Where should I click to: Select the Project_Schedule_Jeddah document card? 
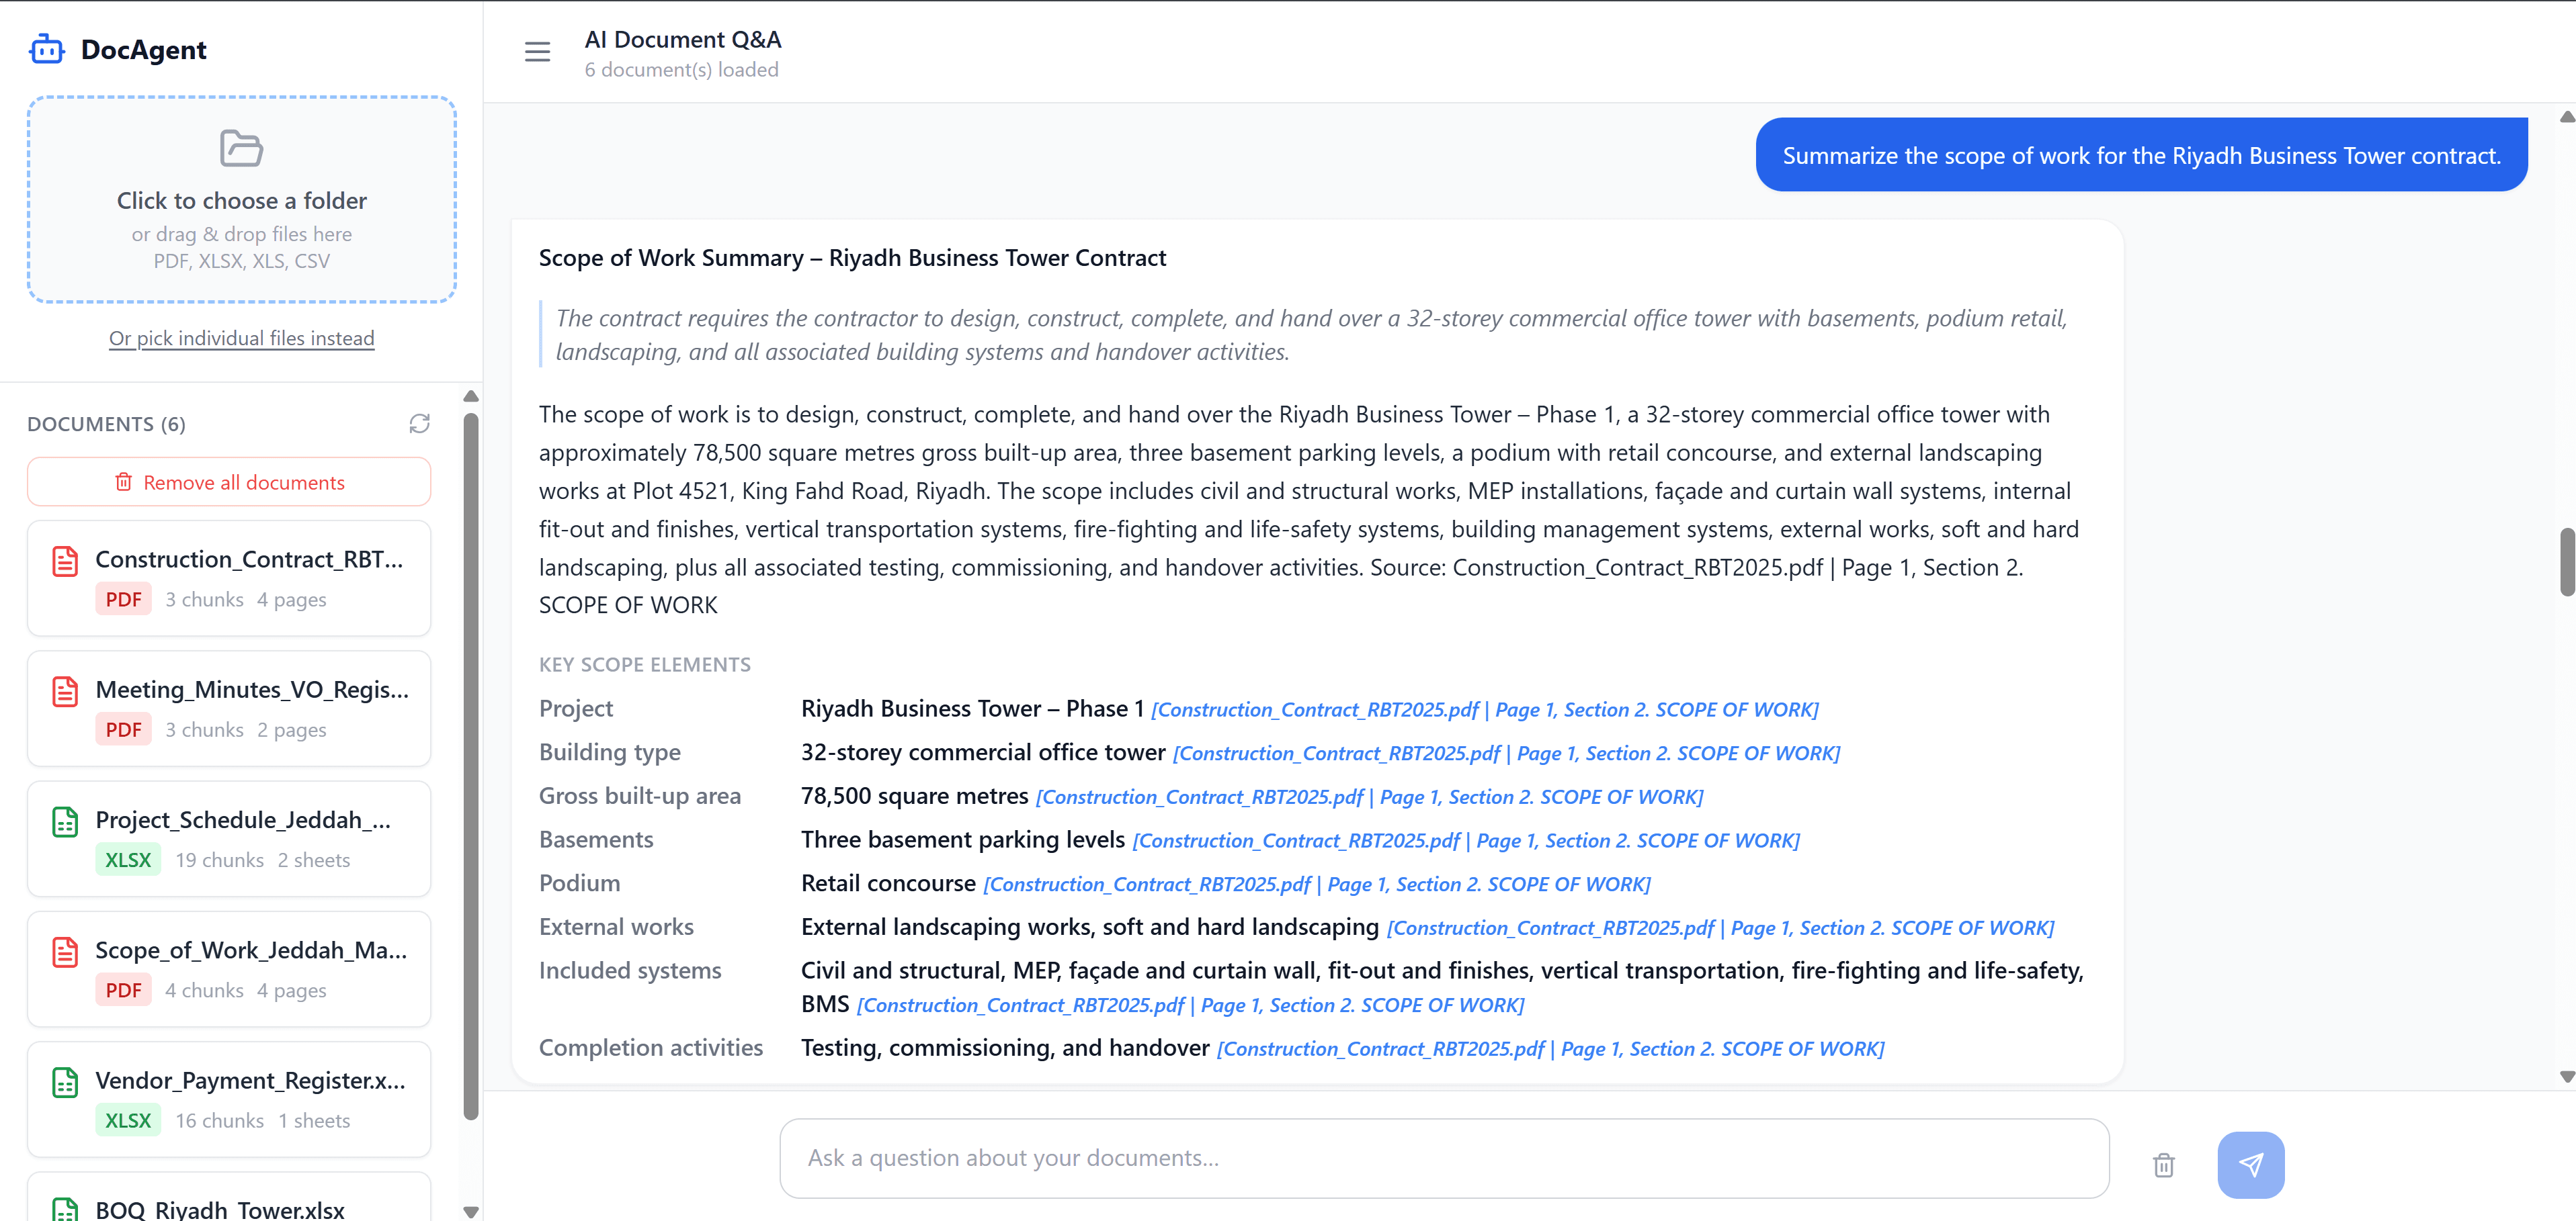pos(229,840)
